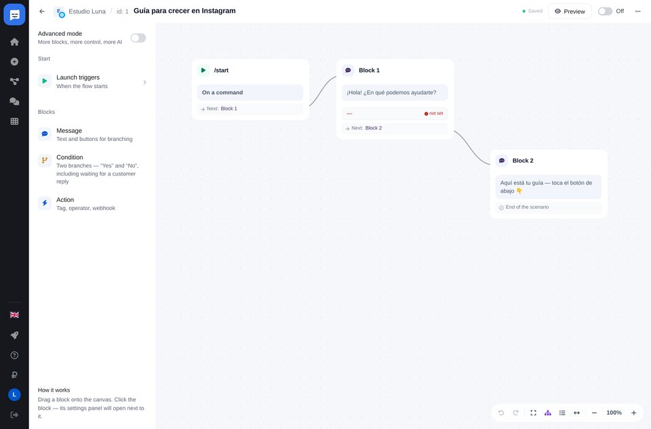The height and width of the screenshot is (429, 651).
Task: Click the Estudio Luna bot avatar
Action: pyautogui.click(x=60, y=12)
